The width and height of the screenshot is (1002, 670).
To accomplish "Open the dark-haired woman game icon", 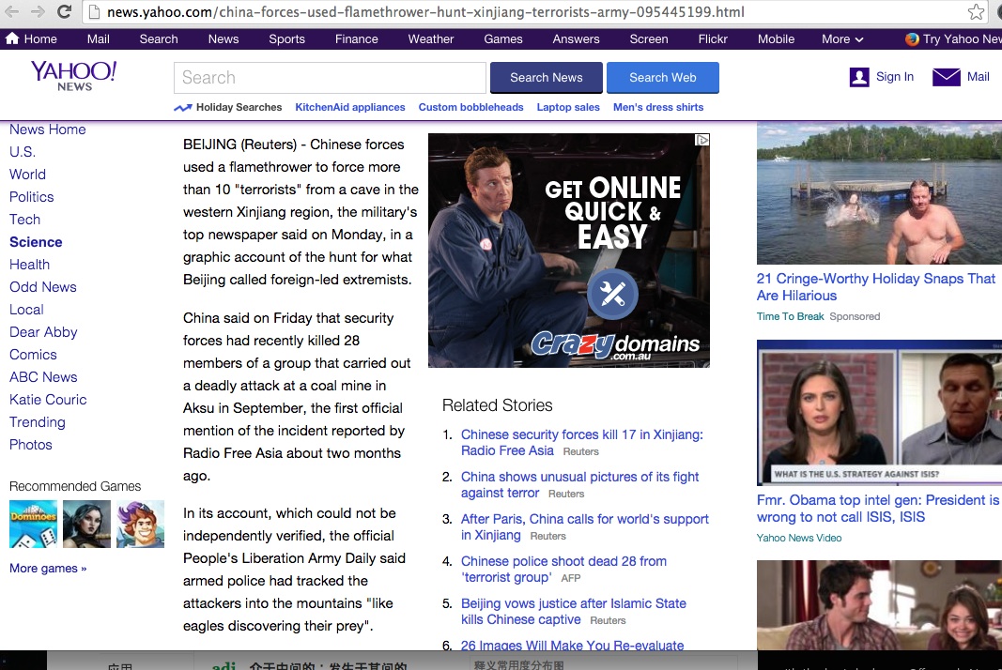I will coord(87,525).
